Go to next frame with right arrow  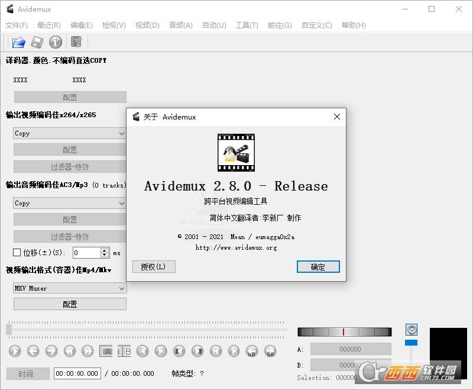coord(51,351)
